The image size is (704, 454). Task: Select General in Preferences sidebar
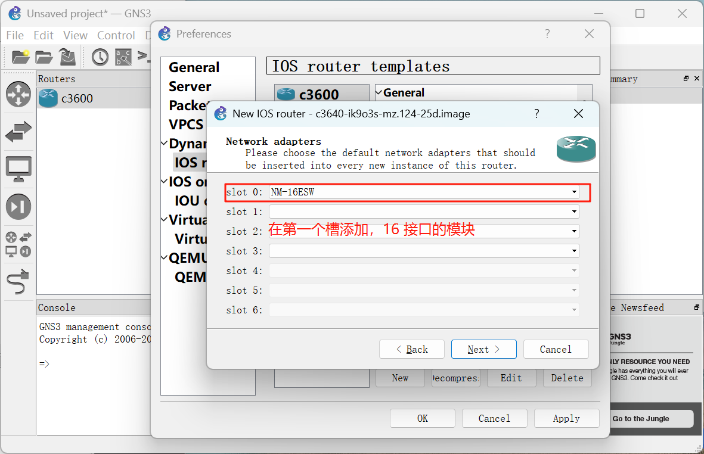click(x=194, y=67)
